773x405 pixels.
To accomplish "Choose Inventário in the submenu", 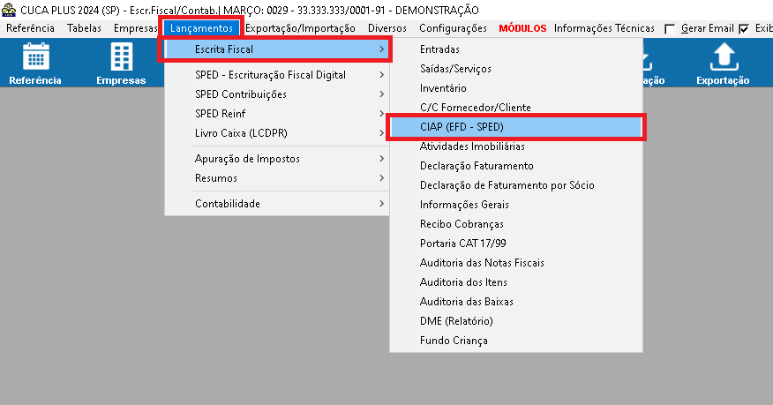I will tap(516, 88).
